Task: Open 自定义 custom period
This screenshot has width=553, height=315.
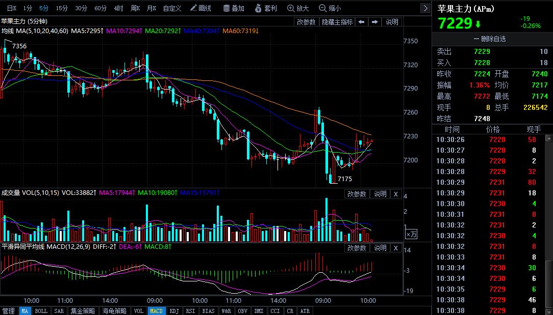Action: point(172,8)
